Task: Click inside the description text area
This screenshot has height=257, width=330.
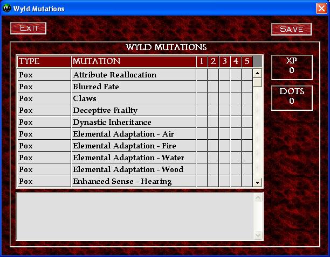Action: pyautogui.click(x=134, y=216)
